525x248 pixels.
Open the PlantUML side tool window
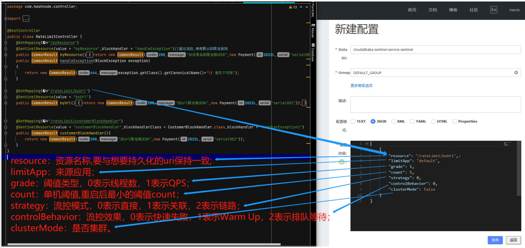pos(313,10)
